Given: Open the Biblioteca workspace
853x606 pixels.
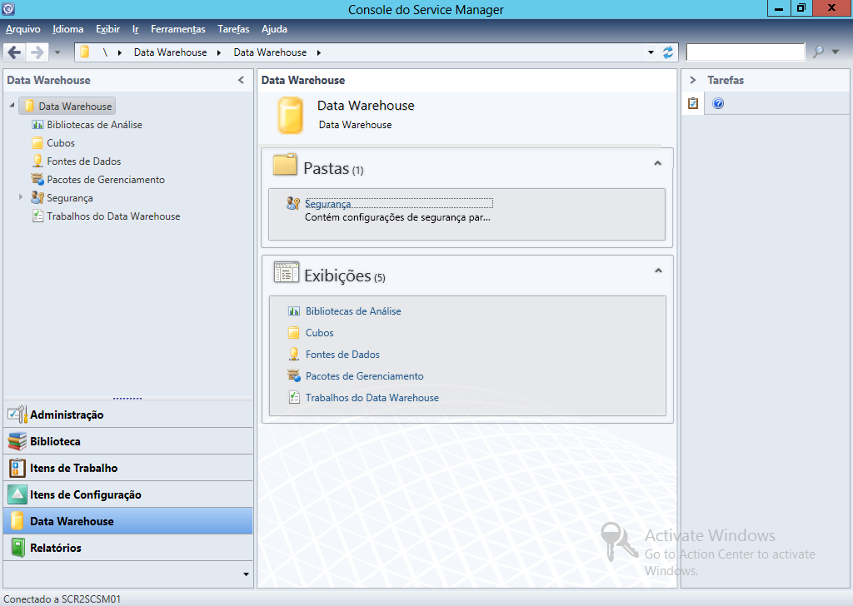Looking at the screenshot, I should coord(127,441).
